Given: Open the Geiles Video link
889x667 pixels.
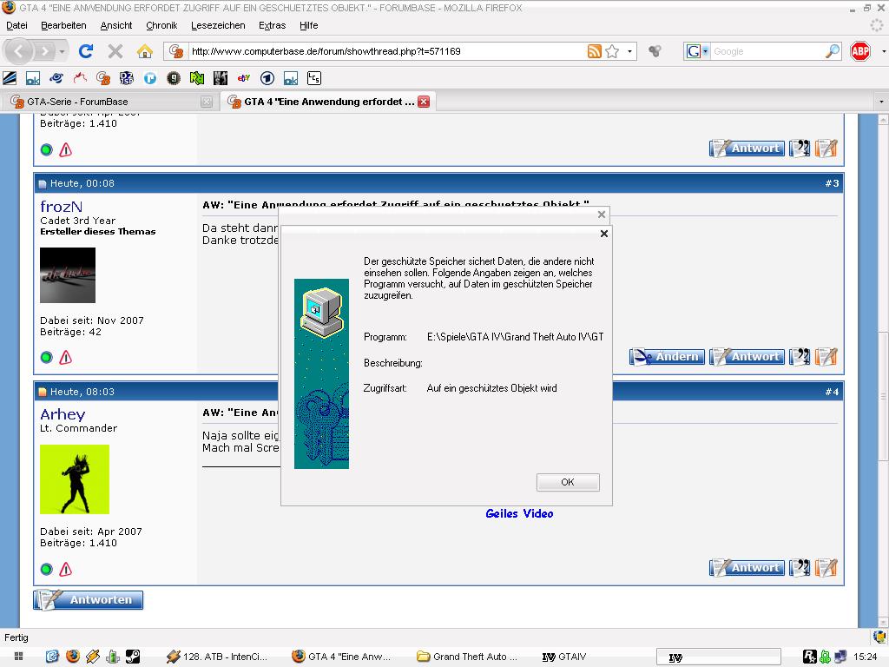Looking at the screenshot, I should (519, 514).
